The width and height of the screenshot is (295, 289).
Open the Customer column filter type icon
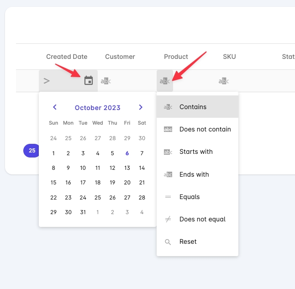coord(105,81)
